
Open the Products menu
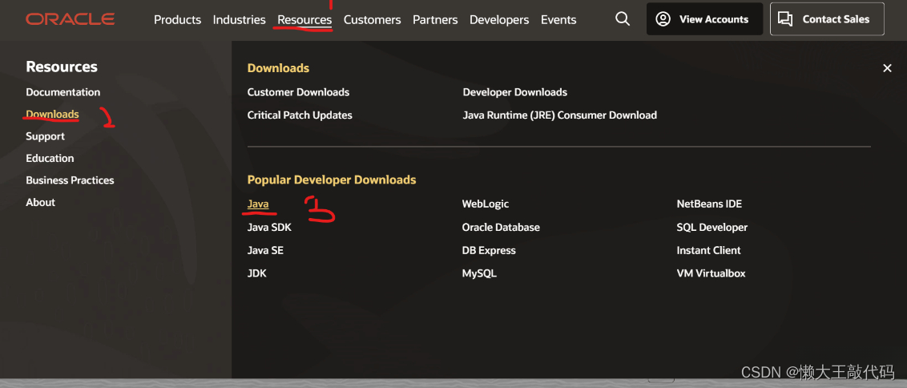178,20
